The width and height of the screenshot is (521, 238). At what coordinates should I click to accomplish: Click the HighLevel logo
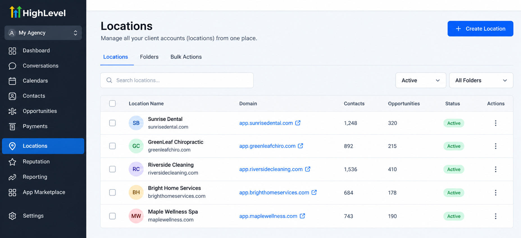(x=37, y=12)
